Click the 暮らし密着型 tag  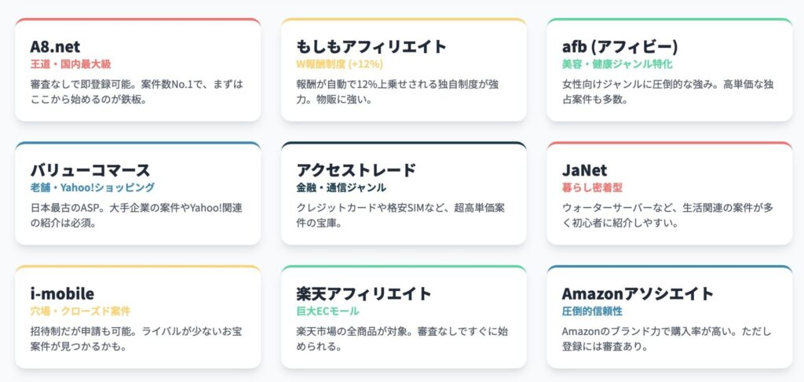pyautogui.click(x=592, y=187)
